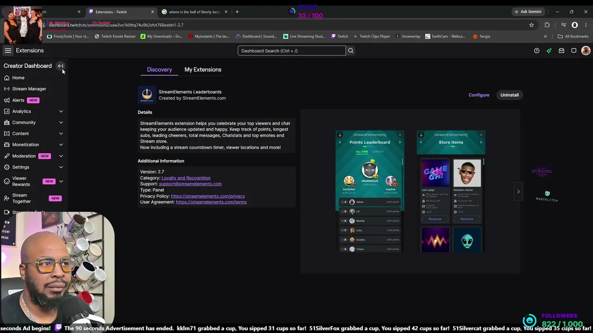Open the StreamElements terms link
Image resolution: width=593 pixels, height=333 pixels.
click(x=211, y=202)
